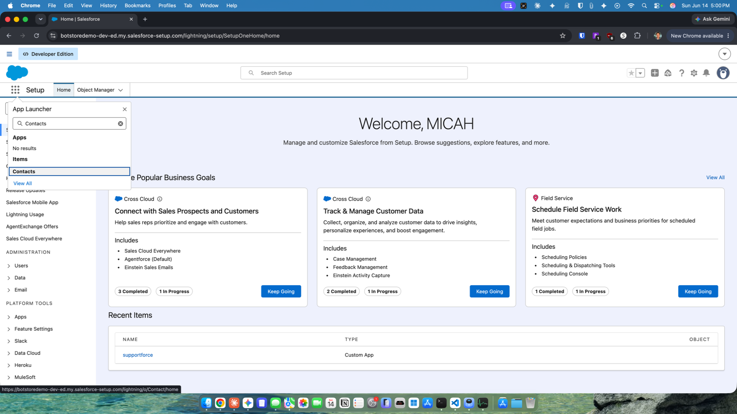Open the Chrome Bookmarks menu
737x414 pixels.
pos(137,6)
